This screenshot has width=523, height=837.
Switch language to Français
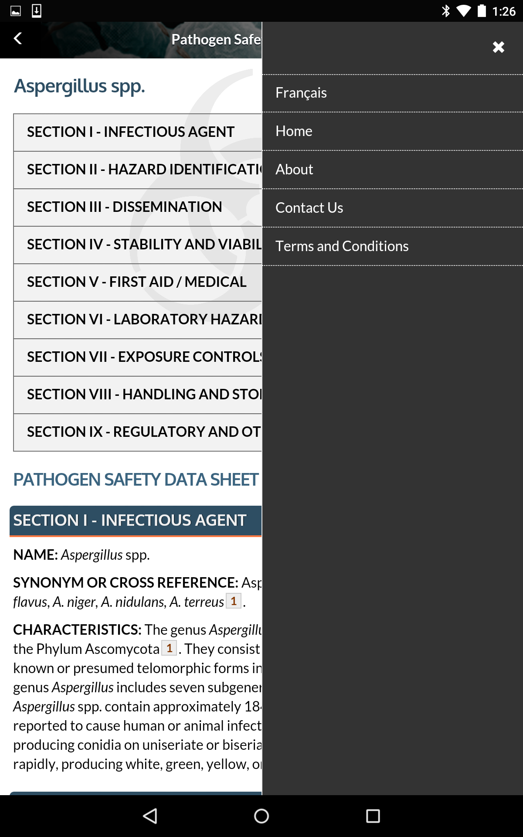click(x=393, y=93)
